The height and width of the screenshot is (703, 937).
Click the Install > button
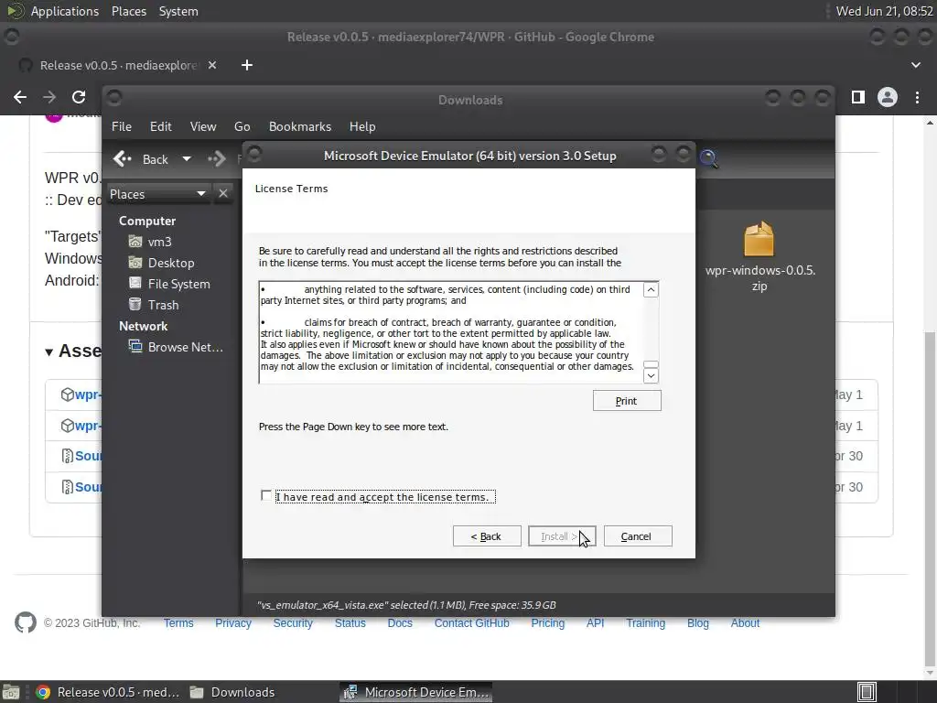coord(562,536)
